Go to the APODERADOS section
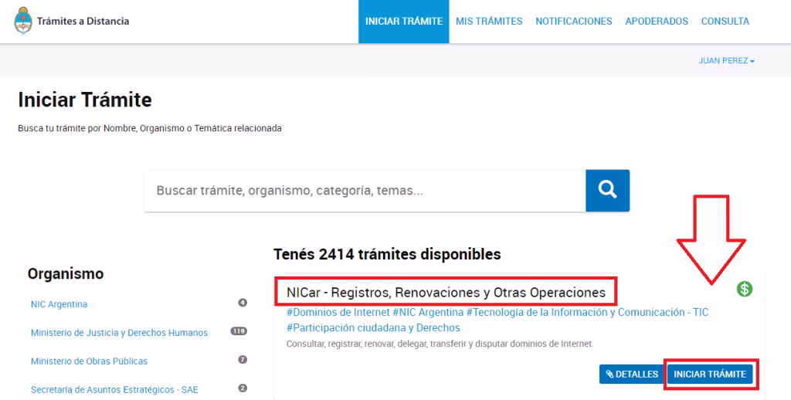The image size is (791, 400). 657,22
